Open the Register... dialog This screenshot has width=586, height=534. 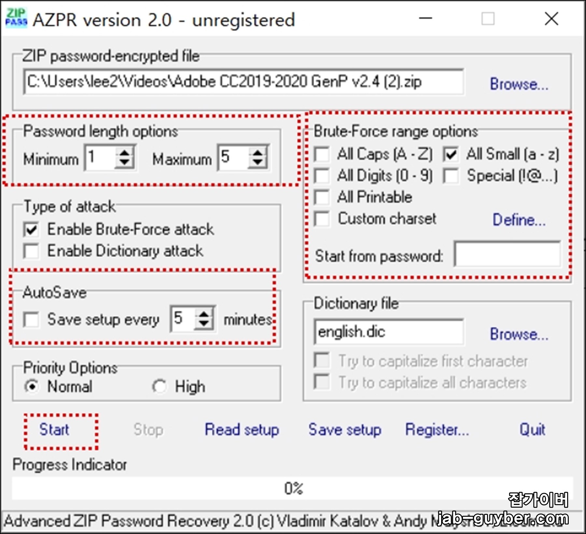coord(437,430)
